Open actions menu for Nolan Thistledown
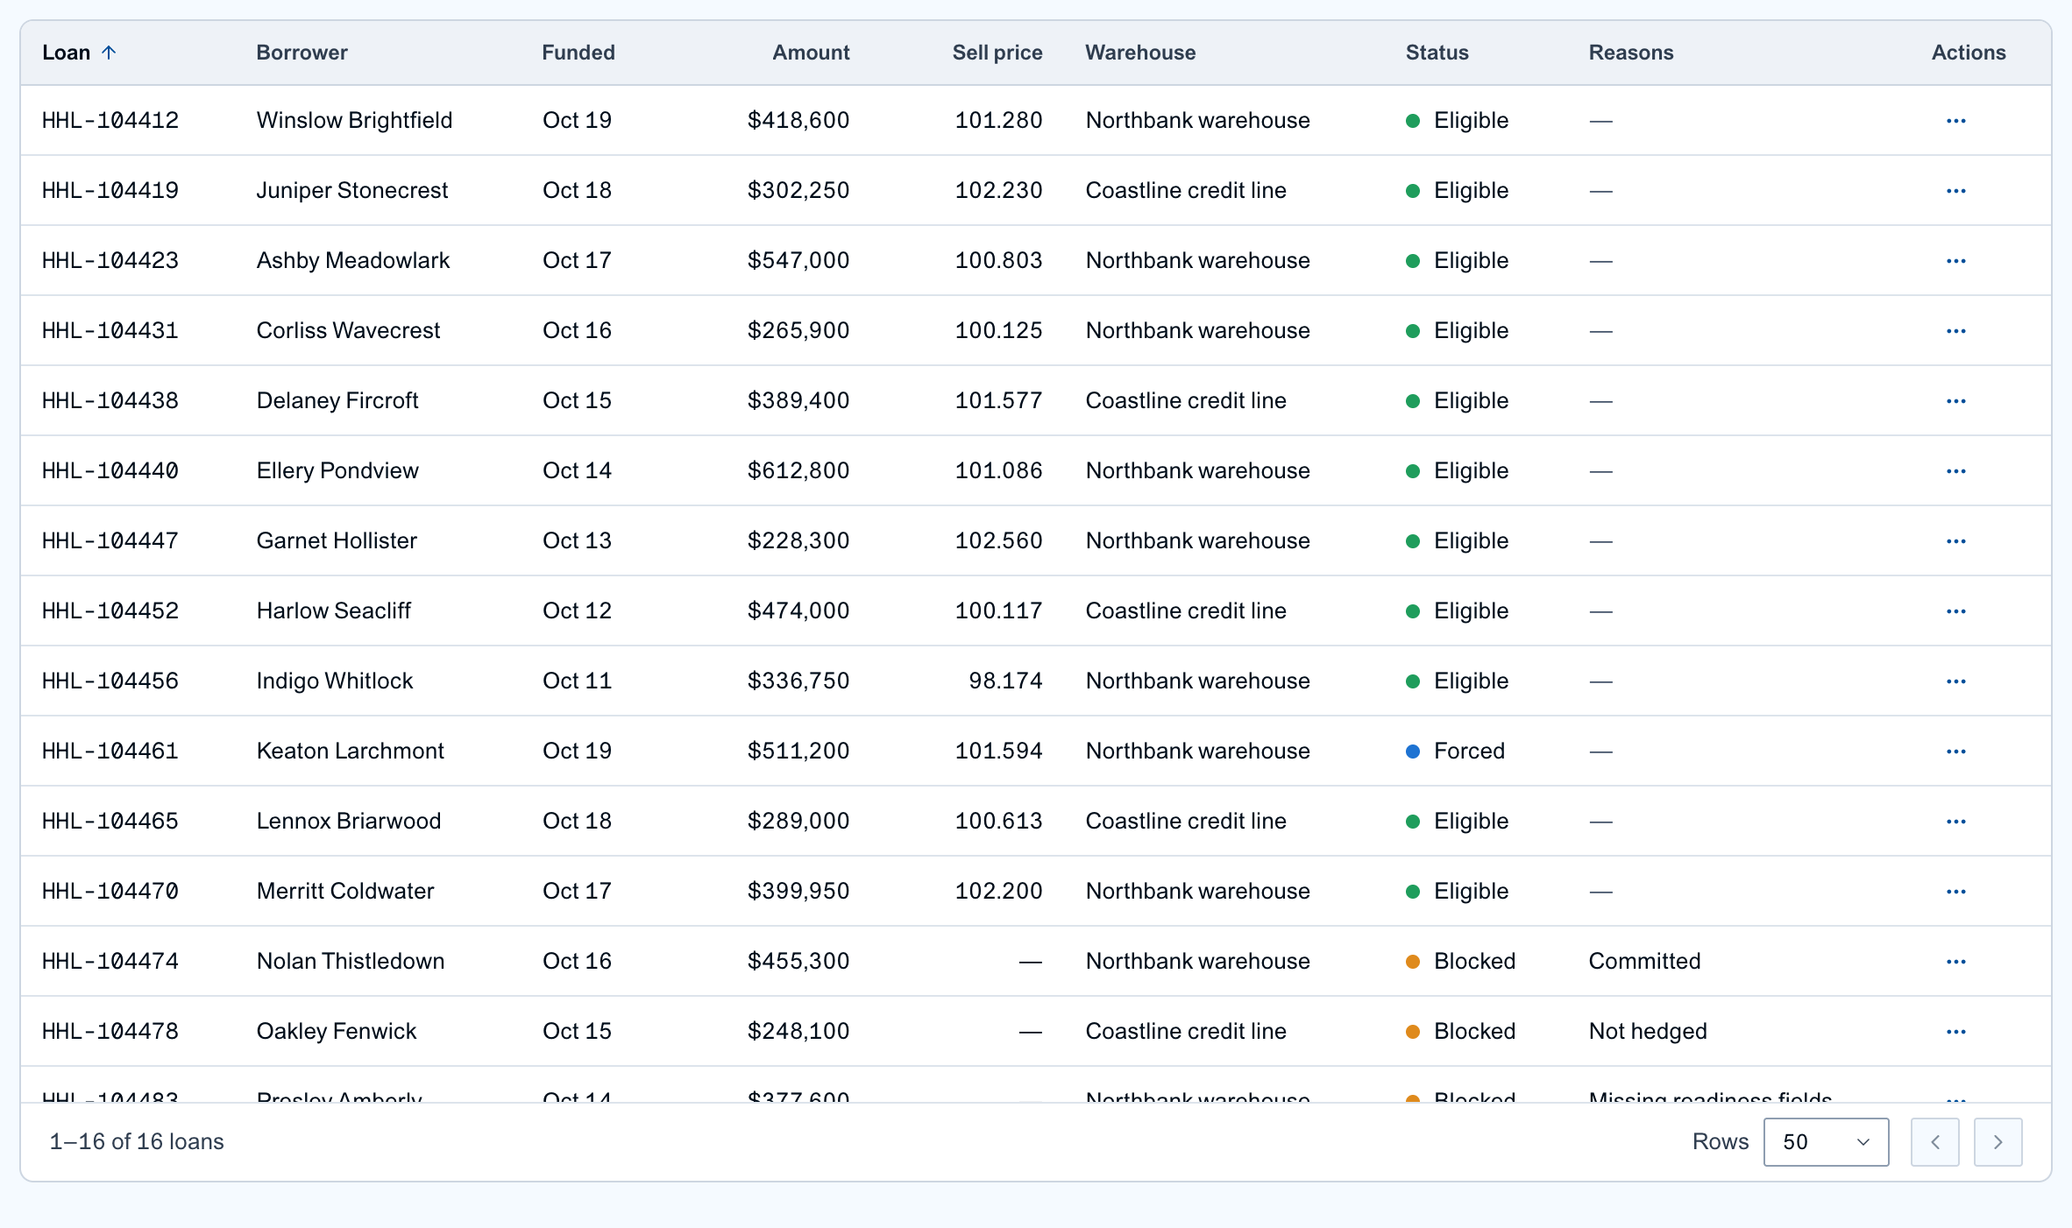2072x1228 pixels. [1955, 962]
